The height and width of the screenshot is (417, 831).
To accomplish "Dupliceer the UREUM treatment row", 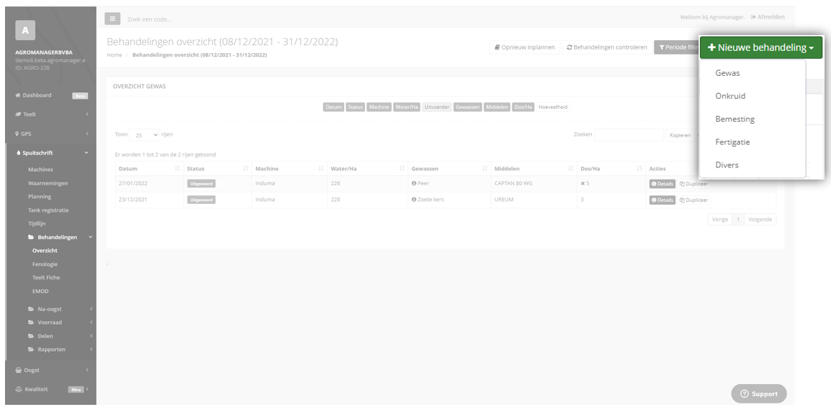I will (694, 200).
